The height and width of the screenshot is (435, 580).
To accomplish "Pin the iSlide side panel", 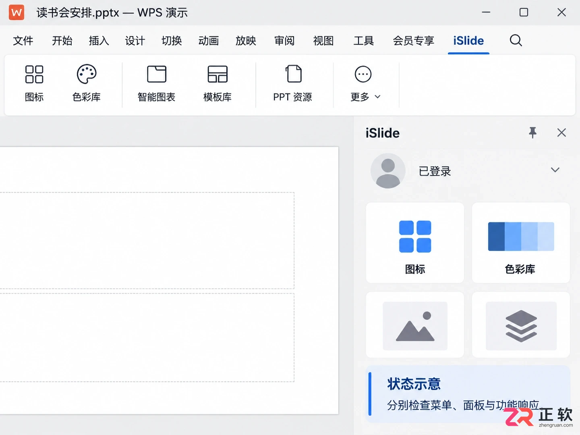I will point(533,133).
